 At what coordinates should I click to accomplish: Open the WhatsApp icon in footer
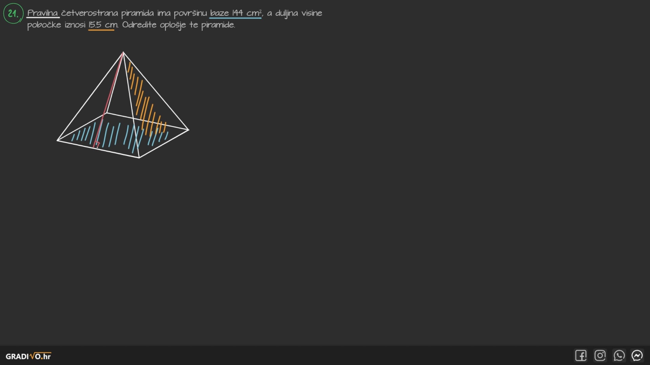619,356
